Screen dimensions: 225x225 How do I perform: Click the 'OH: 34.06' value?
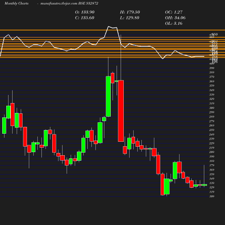click(x=175, y=18)
